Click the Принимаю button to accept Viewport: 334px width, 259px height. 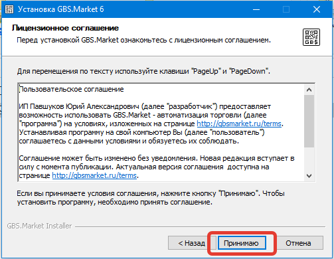click(x=242, y=243)
